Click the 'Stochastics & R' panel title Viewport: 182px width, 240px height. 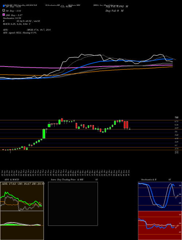pos(149,180)
